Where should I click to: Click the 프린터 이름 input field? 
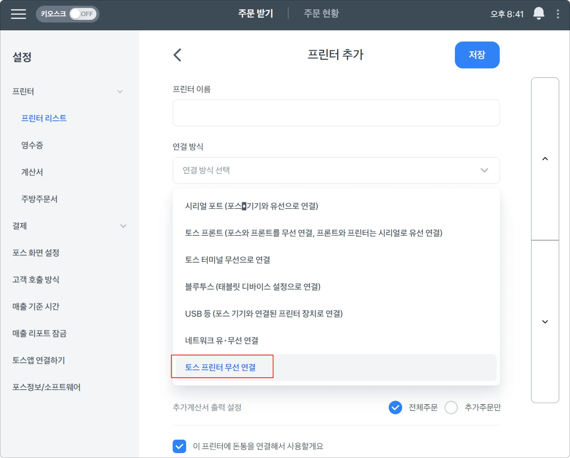point(336,113)
